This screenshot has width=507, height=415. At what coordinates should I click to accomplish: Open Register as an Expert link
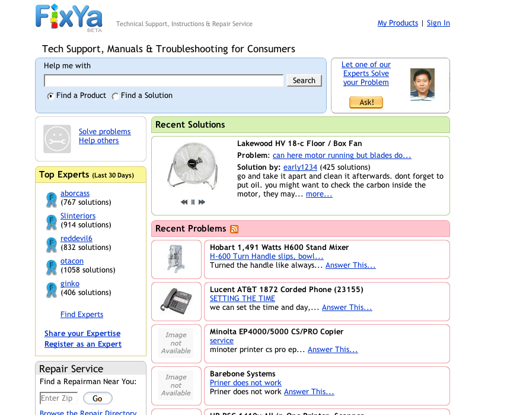(83, 344)
